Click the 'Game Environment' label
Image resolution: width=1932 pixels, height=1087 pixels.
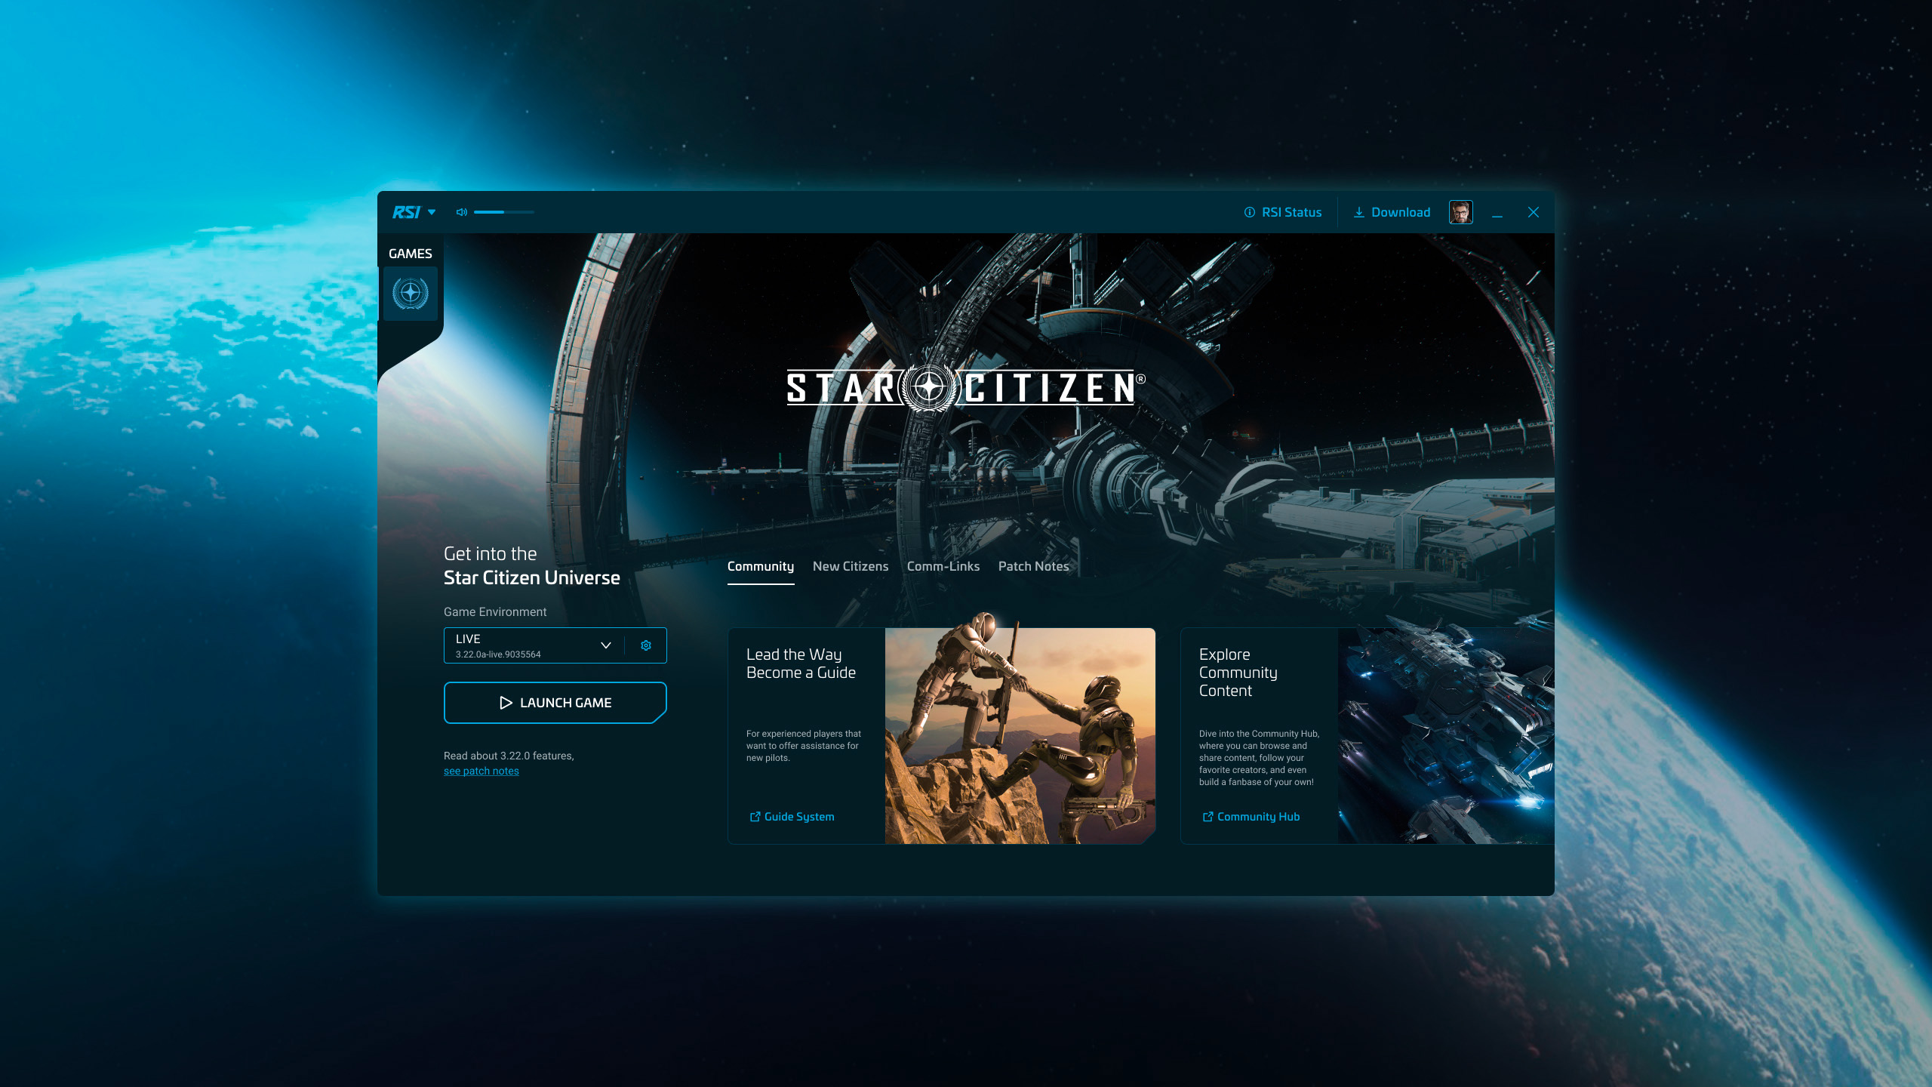coord(495,612)
